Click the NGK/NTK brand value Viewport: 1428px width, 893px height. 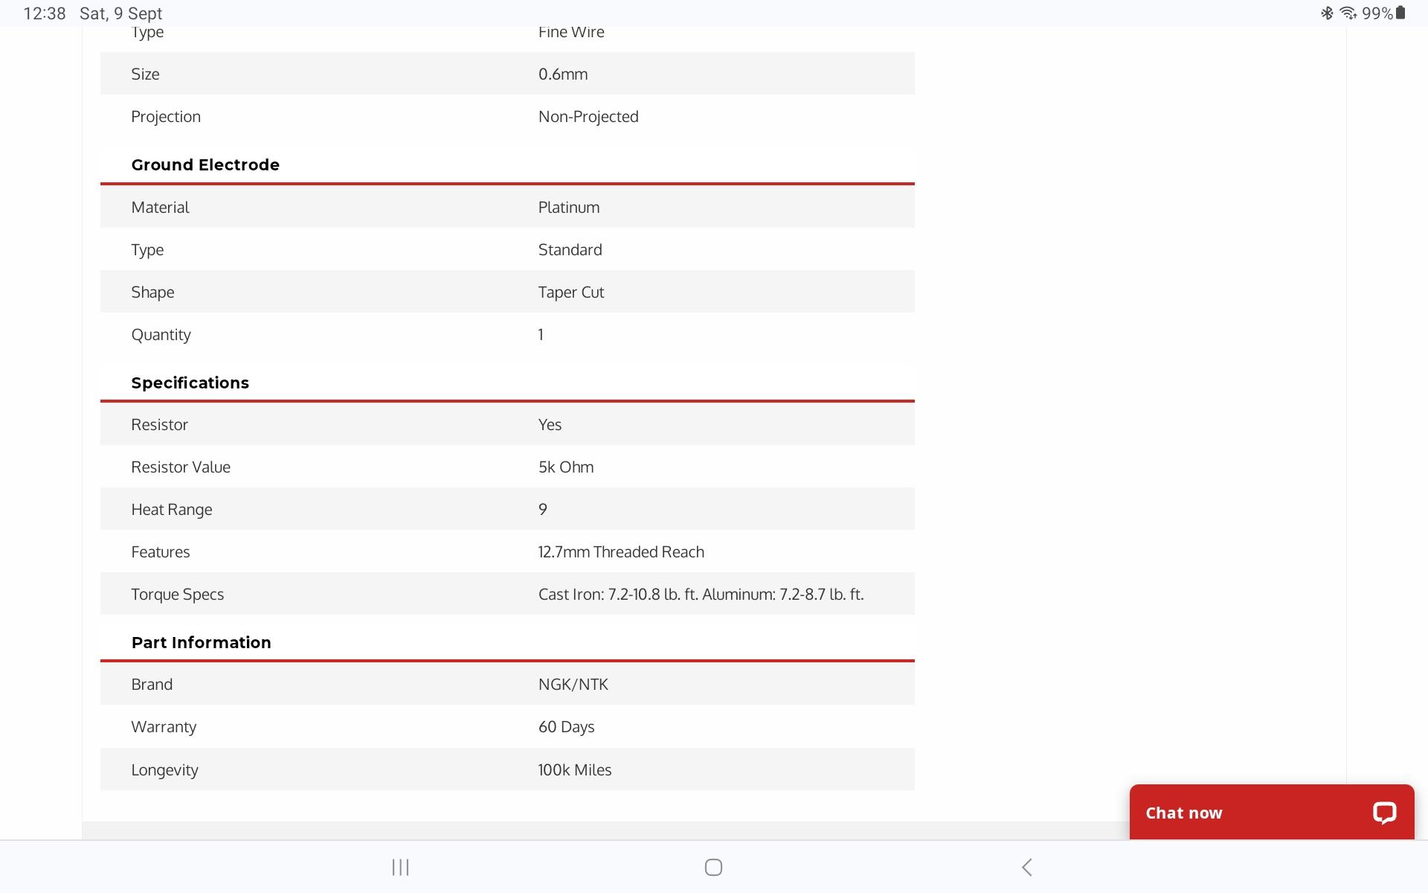pos(573,684)
